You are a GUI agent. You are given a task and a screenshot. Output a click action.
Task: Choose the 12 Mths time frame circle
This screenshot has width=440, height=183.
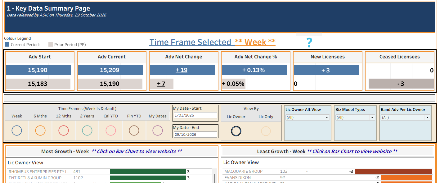coord(64,130)
